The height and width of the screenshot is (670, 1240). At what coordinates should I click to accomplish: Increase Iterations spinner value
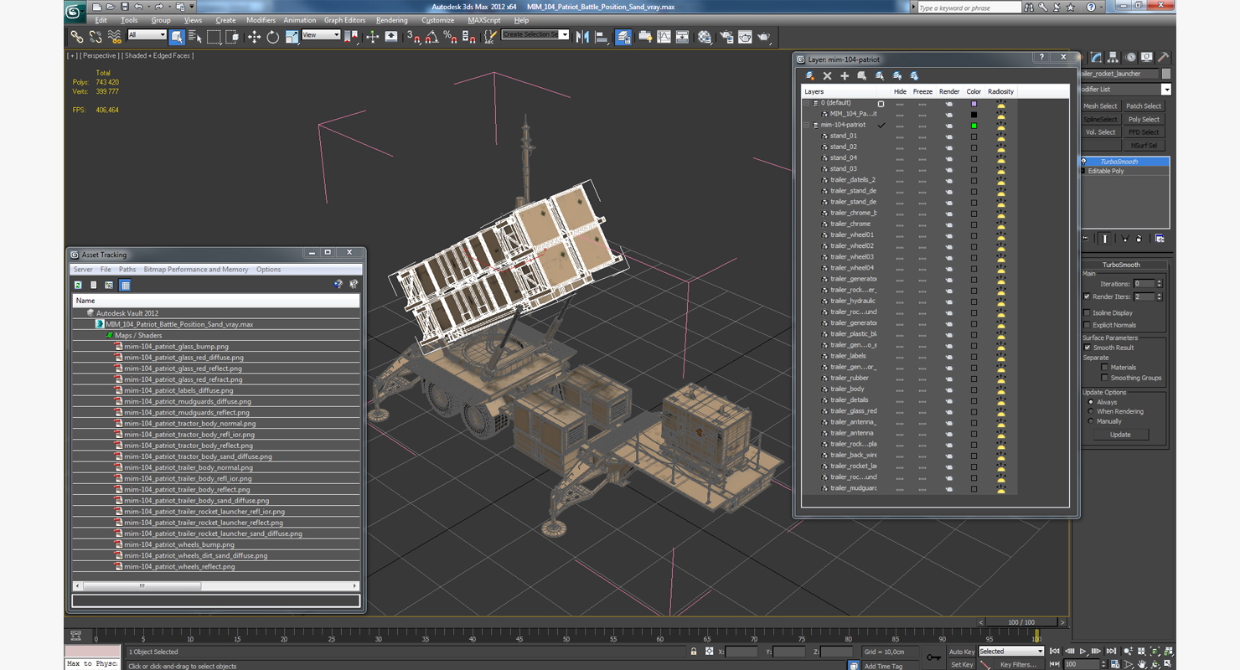[x=1160, y=282]
